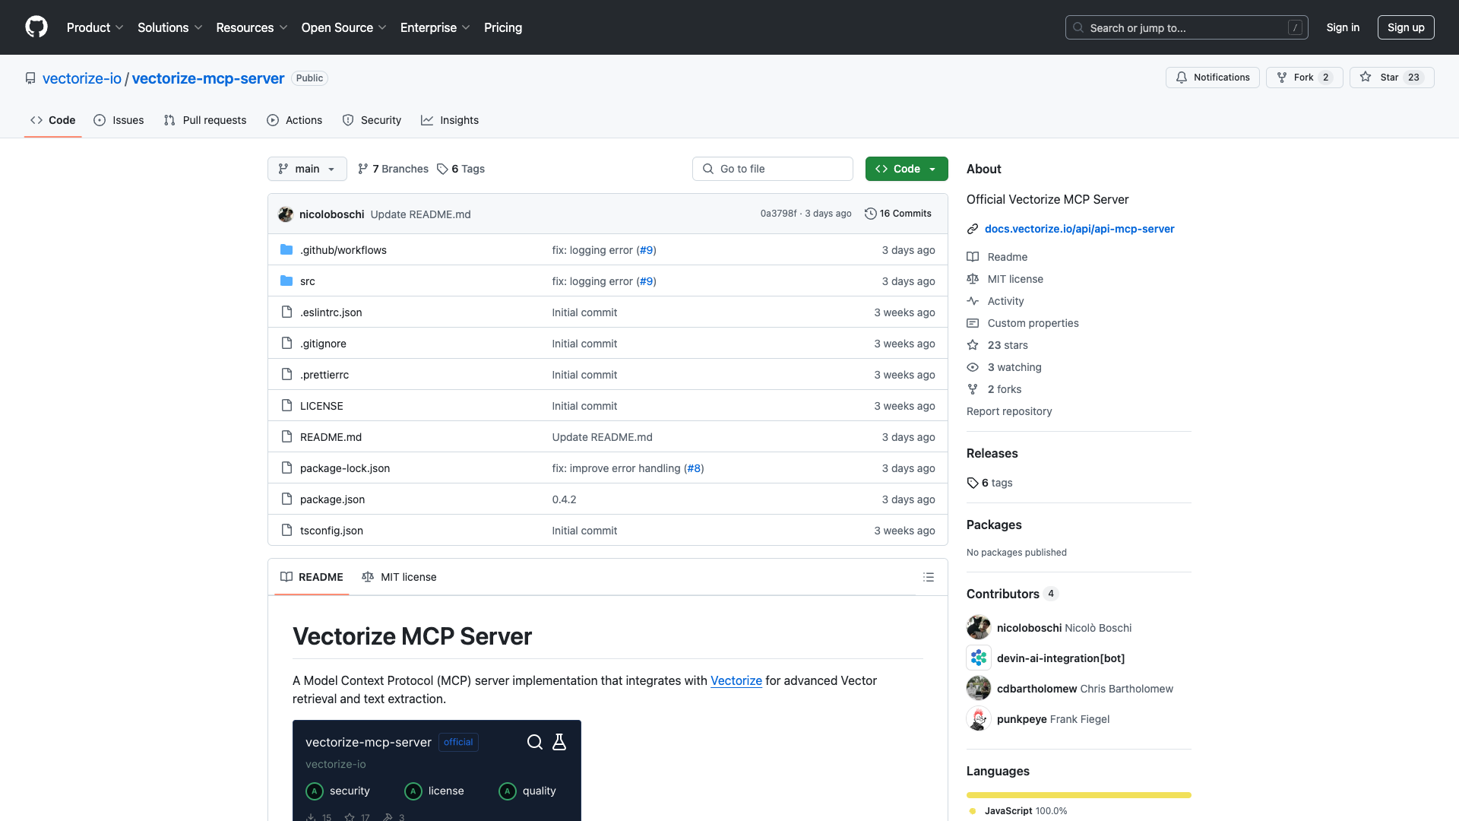Click the Go to file search field
The image size is (1459, 821).
tap(772, 169)
